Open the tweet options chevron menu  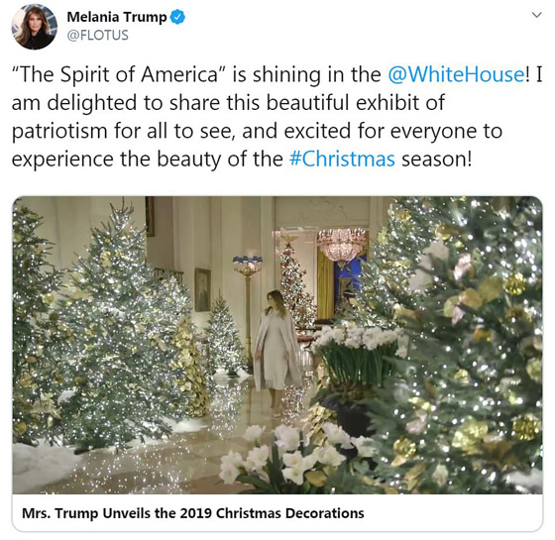[x=537, y=15]
